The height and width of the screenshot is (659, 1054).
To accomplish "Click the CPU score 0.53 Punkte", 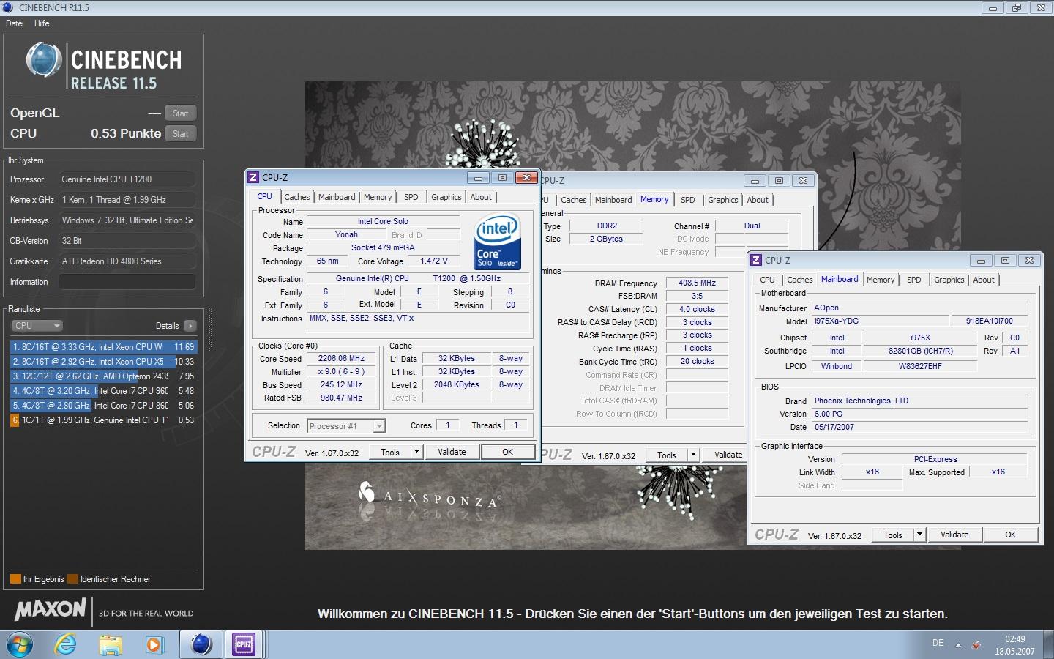I will (x=126, y=133).
